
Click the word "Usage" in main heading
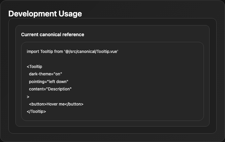(x=70, y=14)
